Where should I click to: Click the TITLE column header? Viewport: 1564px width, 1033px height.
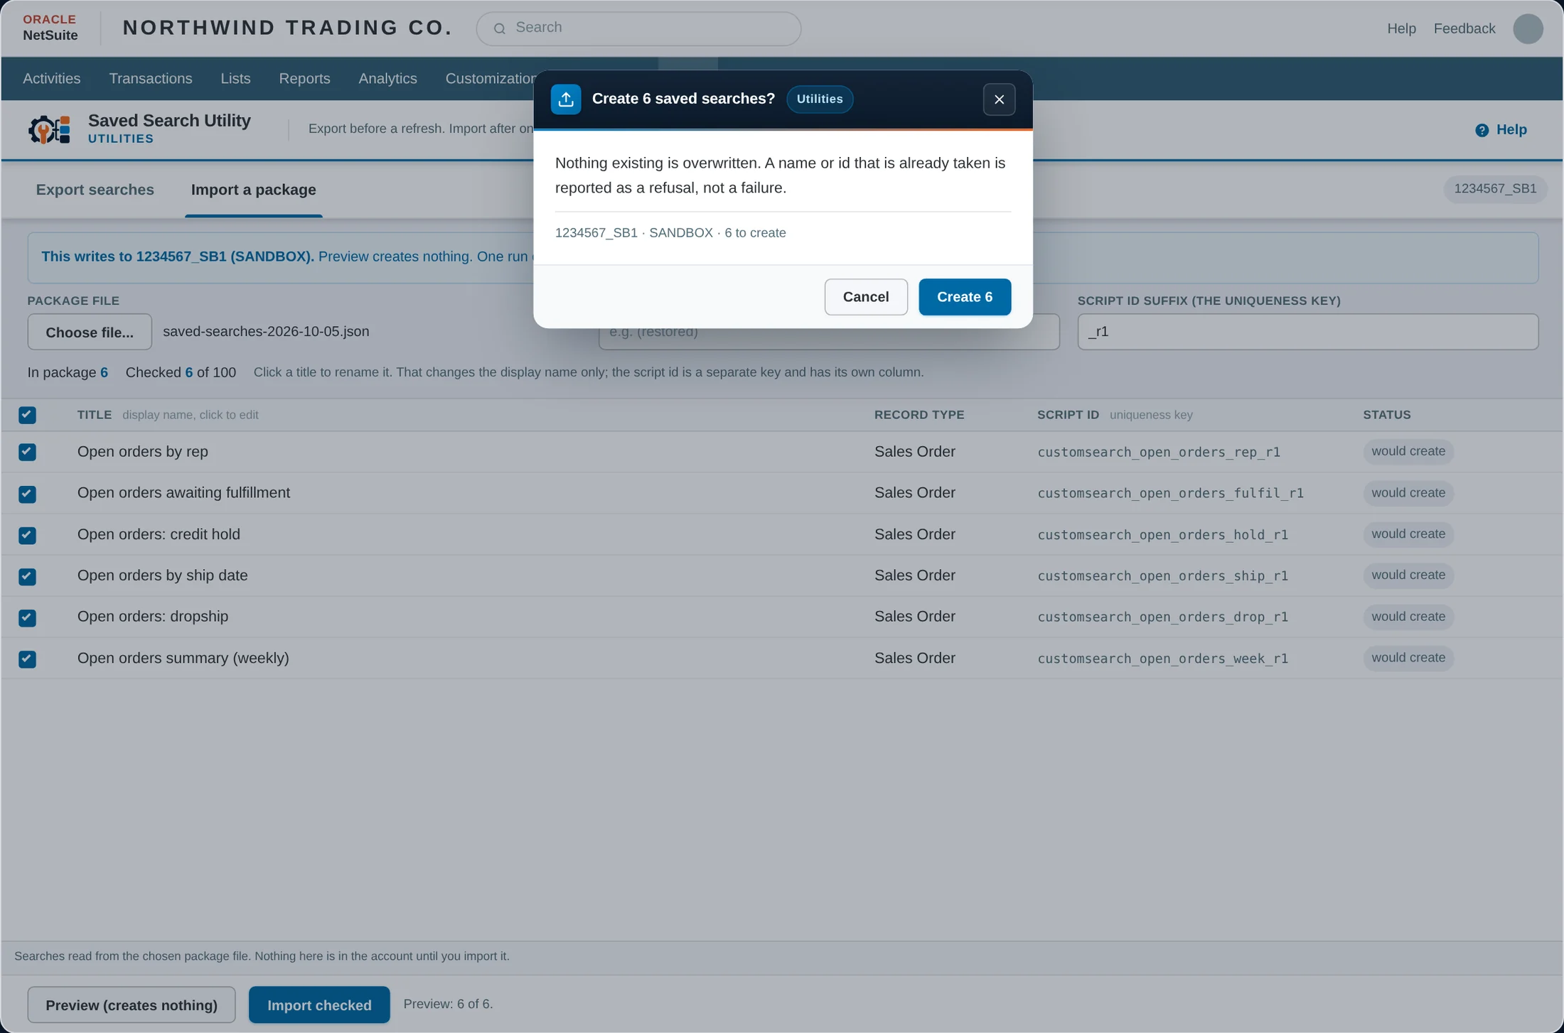tap(95, 415)
